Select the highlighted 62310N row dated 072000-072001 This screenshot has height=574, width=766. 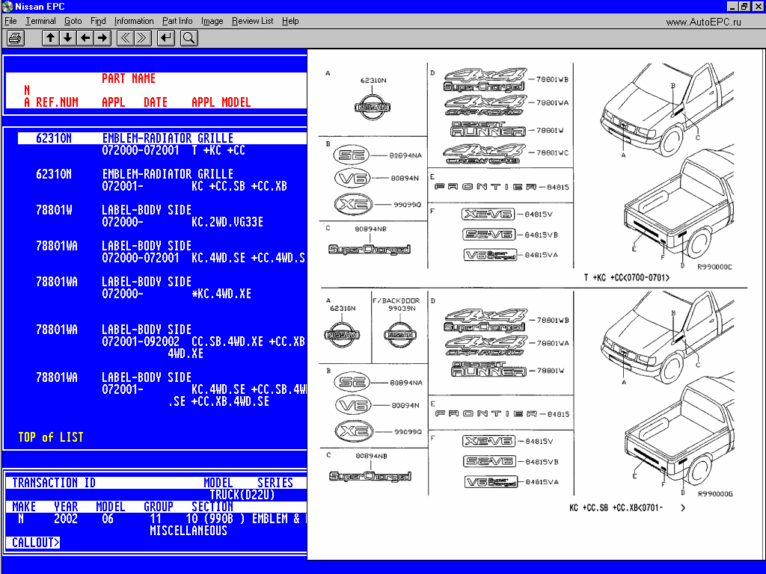pyautogui.click(x=162, y=144)
